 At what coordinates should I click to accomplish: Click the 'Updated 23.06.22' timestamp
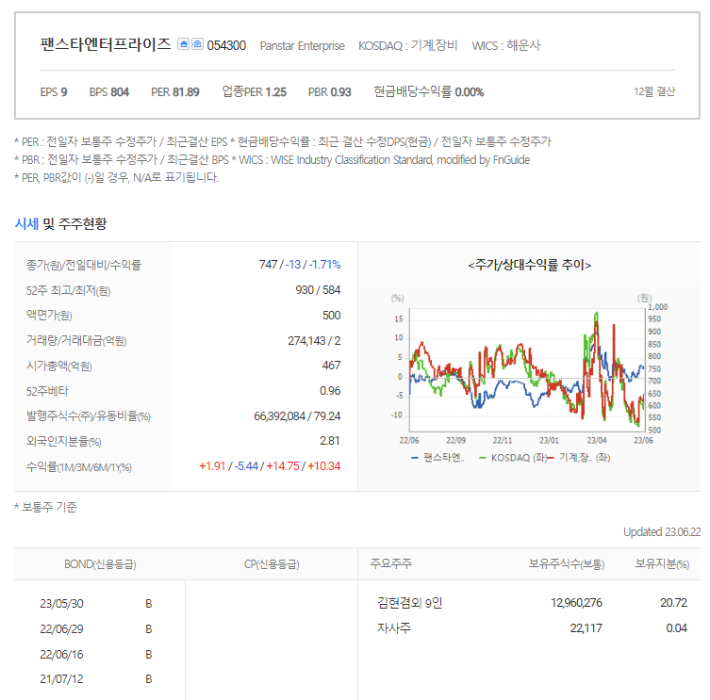pos(662,531)
